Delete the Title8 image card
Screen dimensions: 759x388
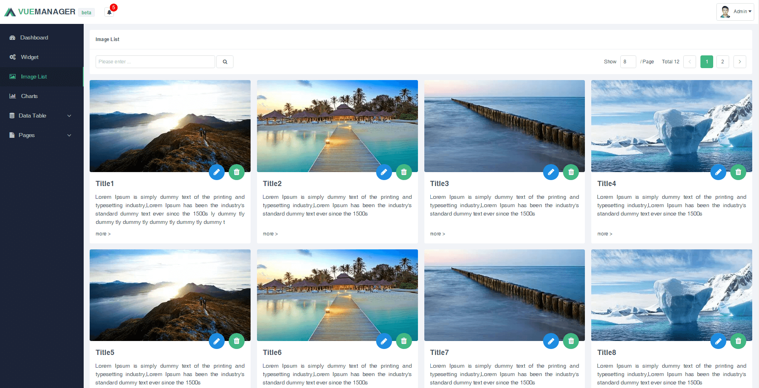738,341
